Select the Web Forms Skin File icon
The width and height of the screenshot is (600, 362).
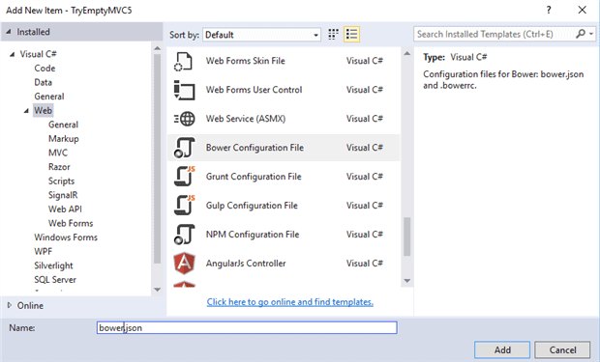[184, 61]
